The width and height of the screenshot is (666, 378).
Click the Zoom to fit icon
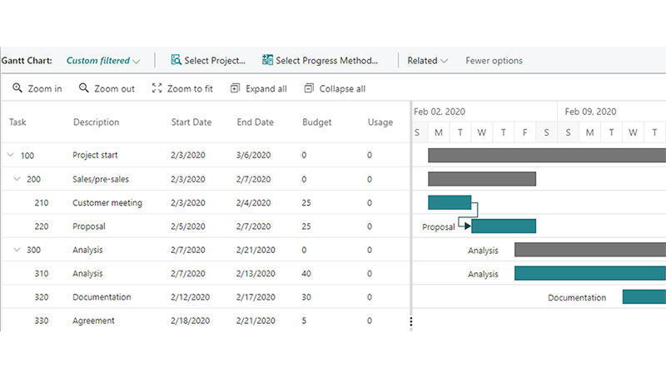pos(157,88)
